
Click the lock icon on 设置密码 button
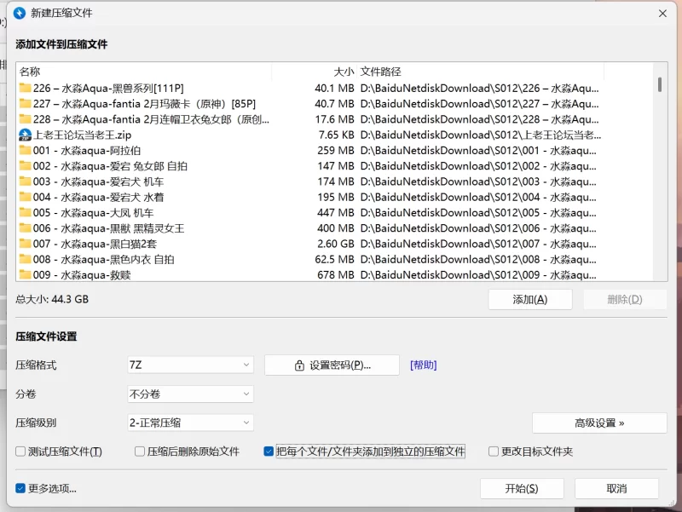tap(299, 365)
